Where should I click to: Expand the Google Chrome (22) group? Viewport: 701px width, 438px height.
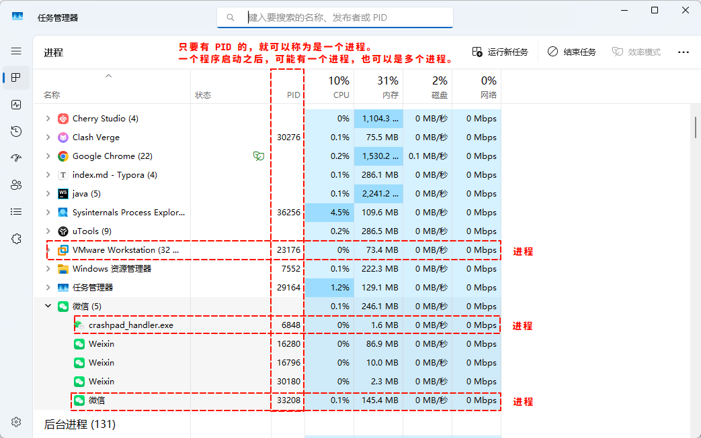point(48,156)
